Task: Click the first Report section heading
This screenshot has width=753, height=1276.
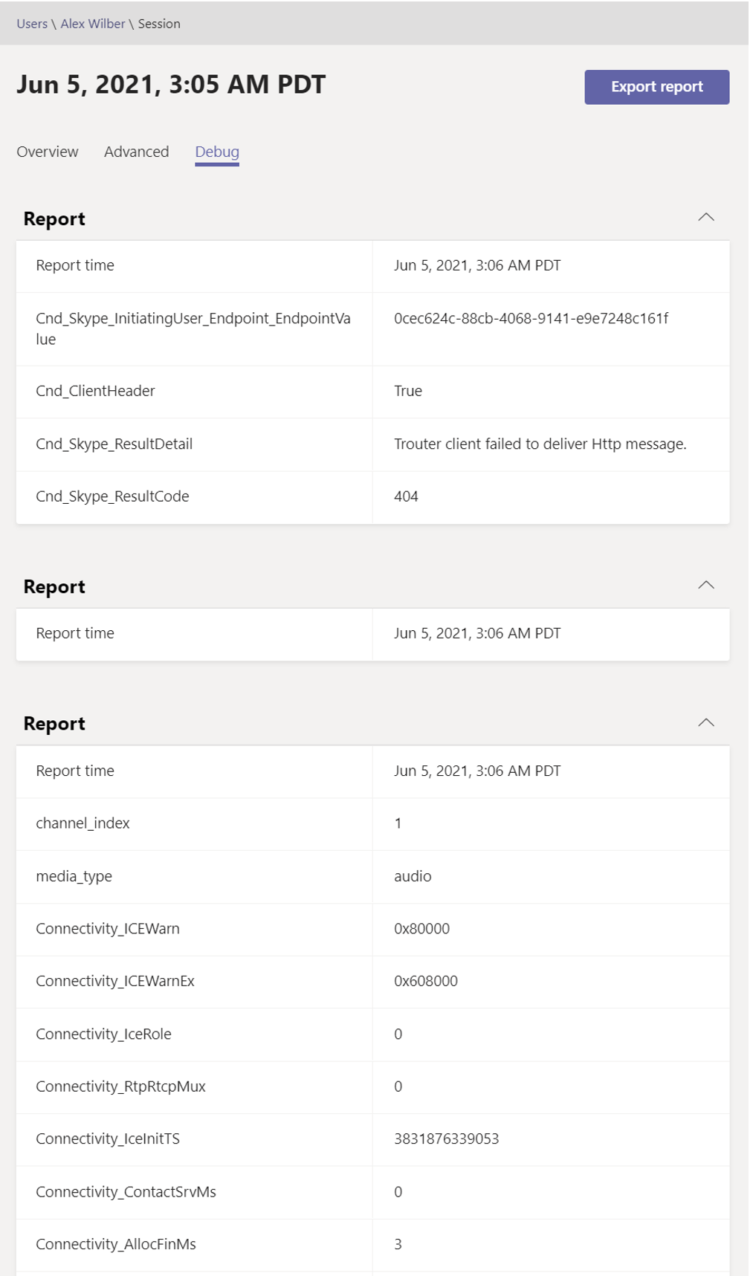Action: tap(54, 218)
